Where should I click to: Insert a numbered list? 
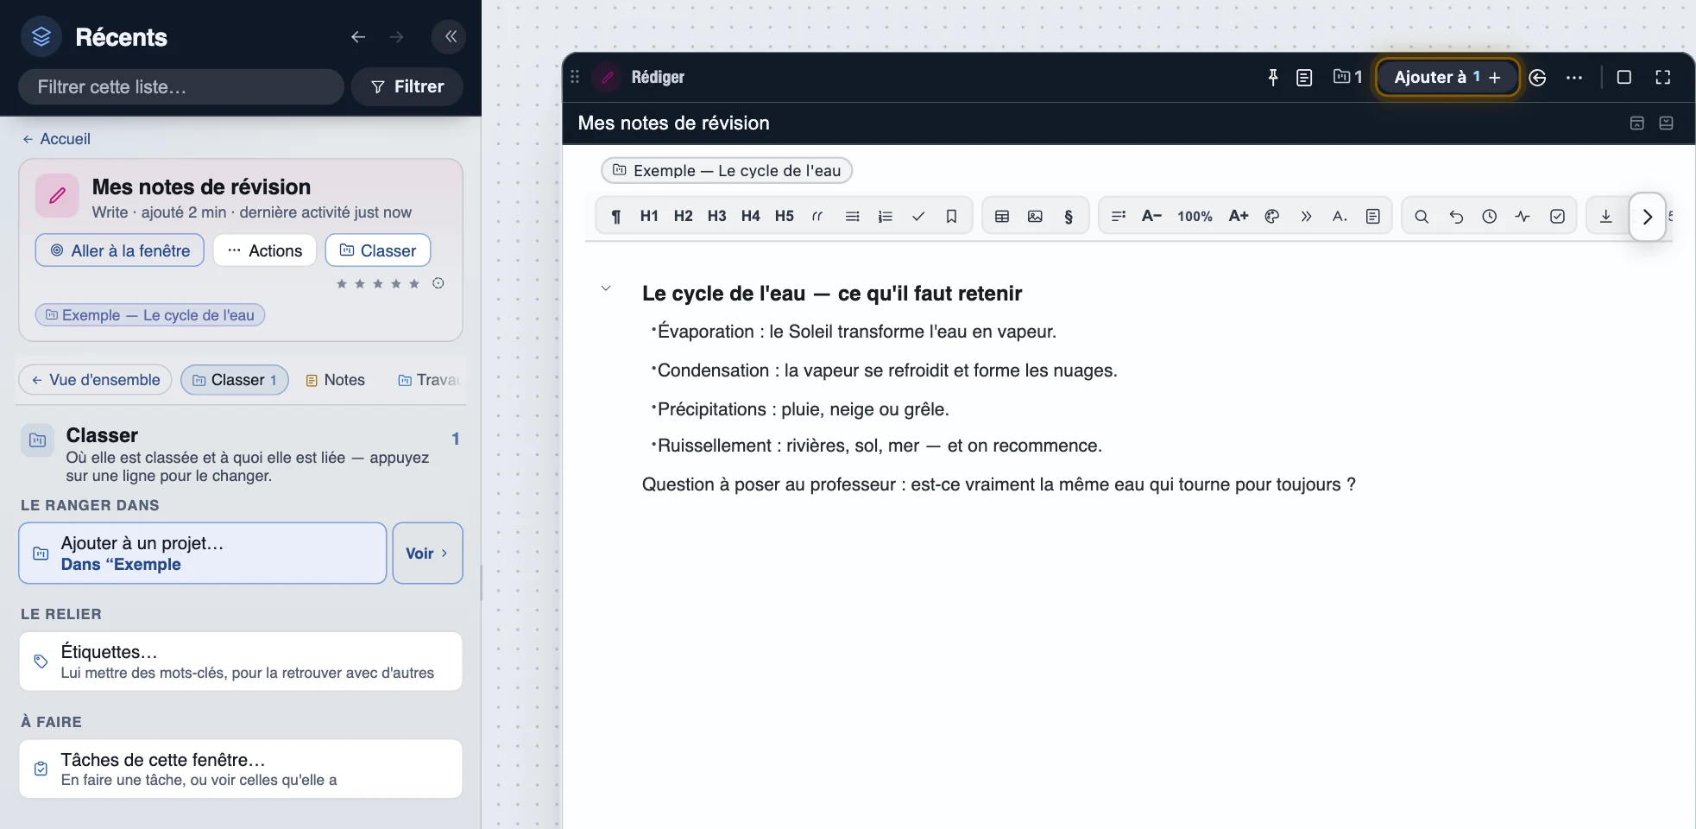(x=885, y=217)
